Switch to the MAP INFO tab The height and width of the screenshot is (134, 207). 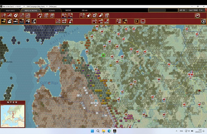click(10, 10)
